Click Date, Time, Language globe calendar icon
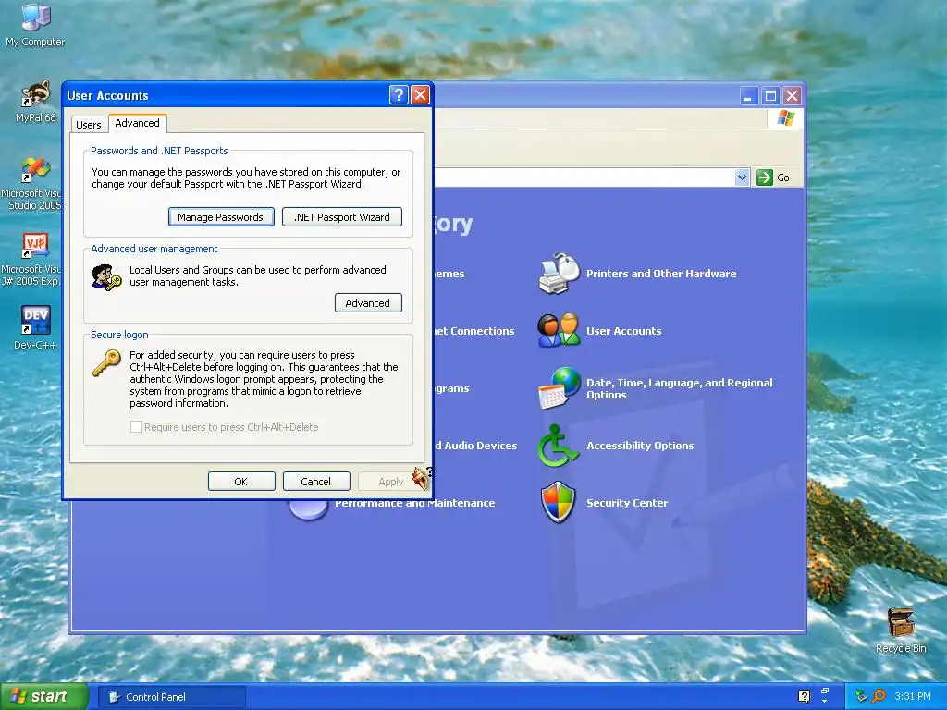The height and width of the screenshot is (710, 947). point(558,388)
